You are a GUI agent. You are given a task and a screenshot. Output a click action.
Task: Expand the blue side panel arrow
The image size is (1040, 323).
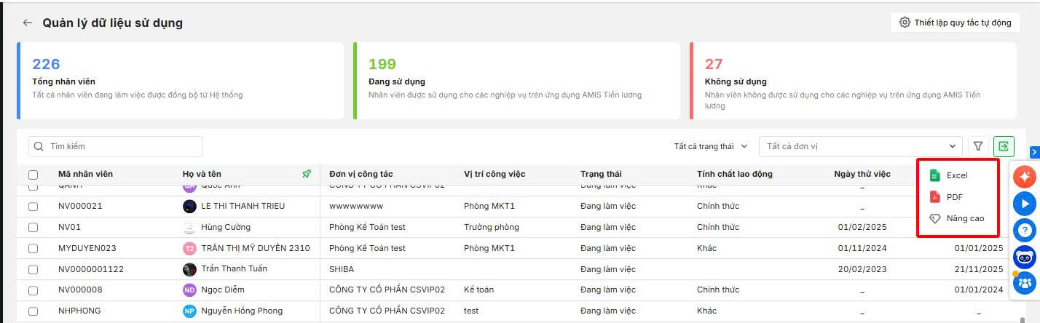tap(1034, 152)
